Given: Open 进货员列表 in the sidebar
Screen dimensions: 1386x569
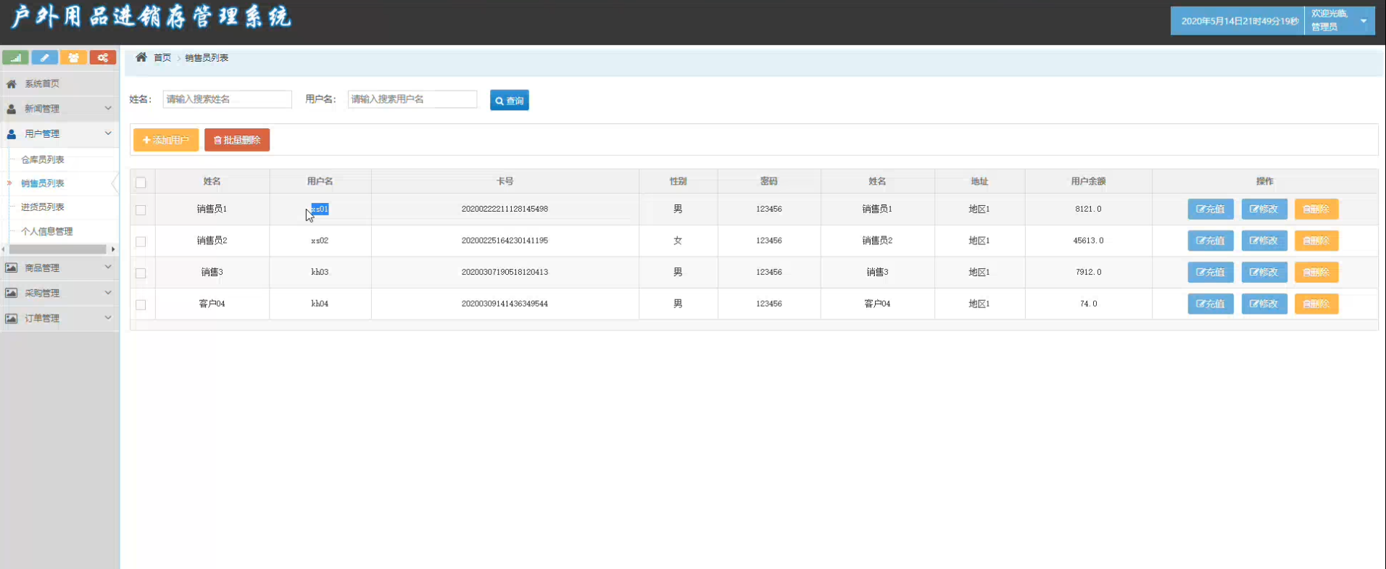Looking at the screenshot, I should click(43, 207).
